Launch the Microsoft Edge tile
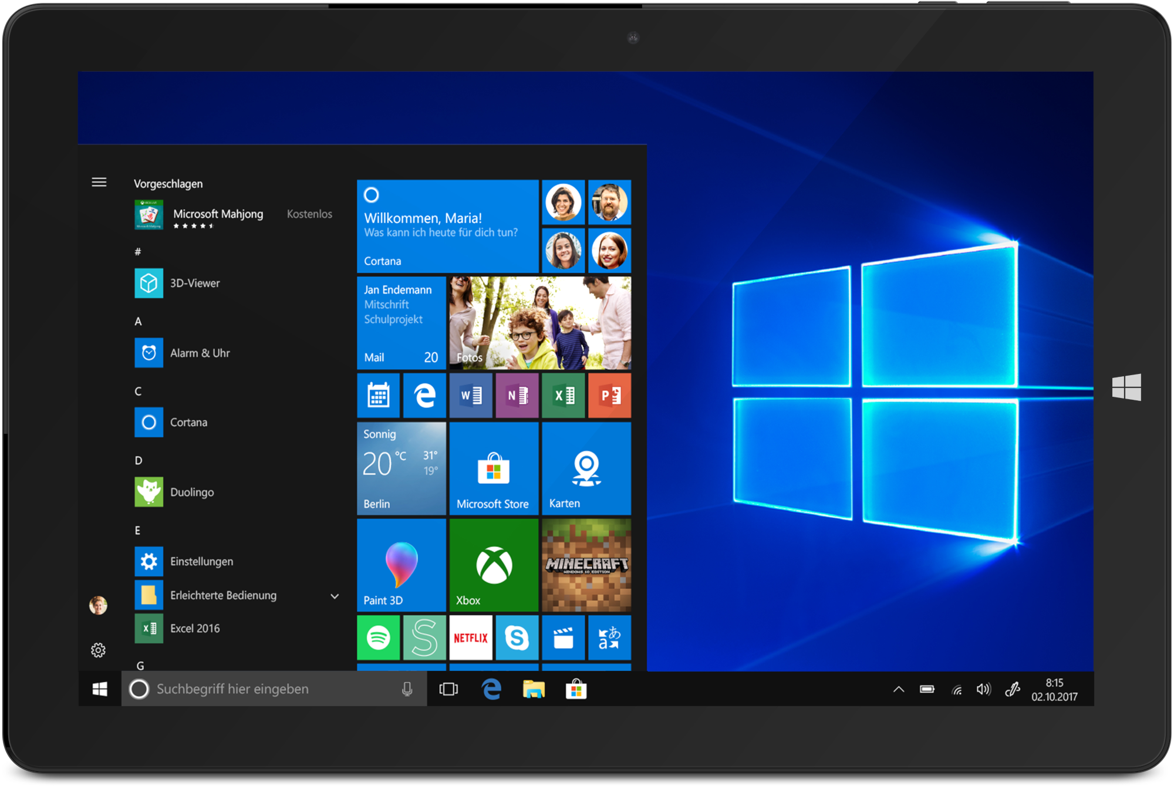Screen dimensions: 1174x786 coord(424,396)
